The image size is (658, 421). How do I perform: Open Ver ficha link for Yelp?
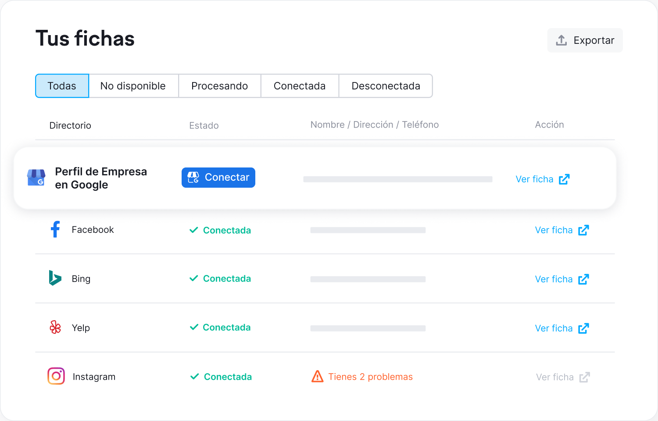554,328
